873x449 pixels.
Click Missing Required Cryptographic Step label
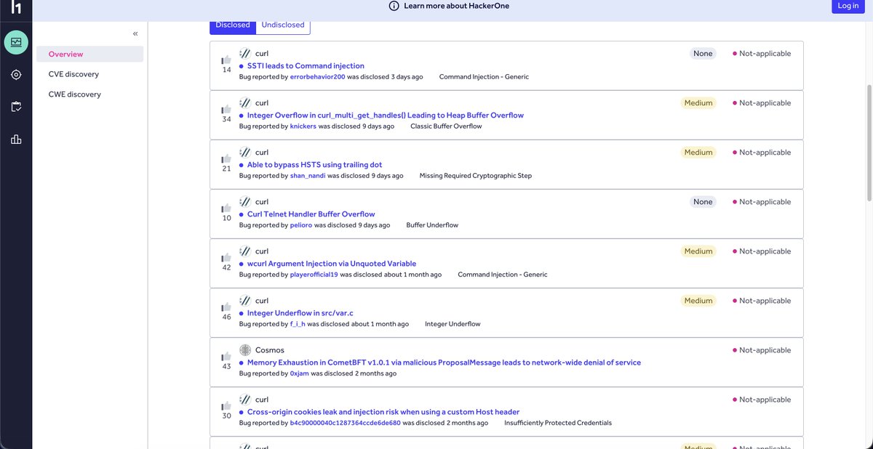[476, 176]
